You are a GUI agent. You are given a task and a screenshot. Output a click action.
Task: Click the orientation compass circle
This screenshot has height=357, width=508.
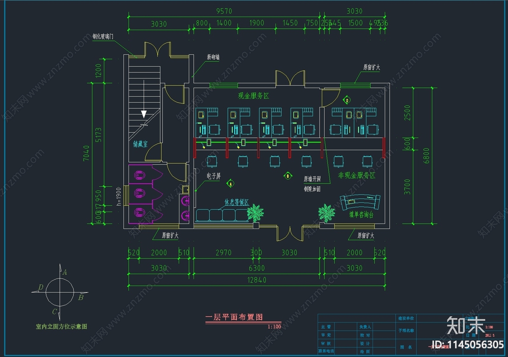coord(60,292)
